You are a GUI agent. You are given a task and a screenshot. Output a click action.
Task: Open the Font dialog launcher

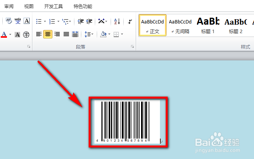pos(29,47)
